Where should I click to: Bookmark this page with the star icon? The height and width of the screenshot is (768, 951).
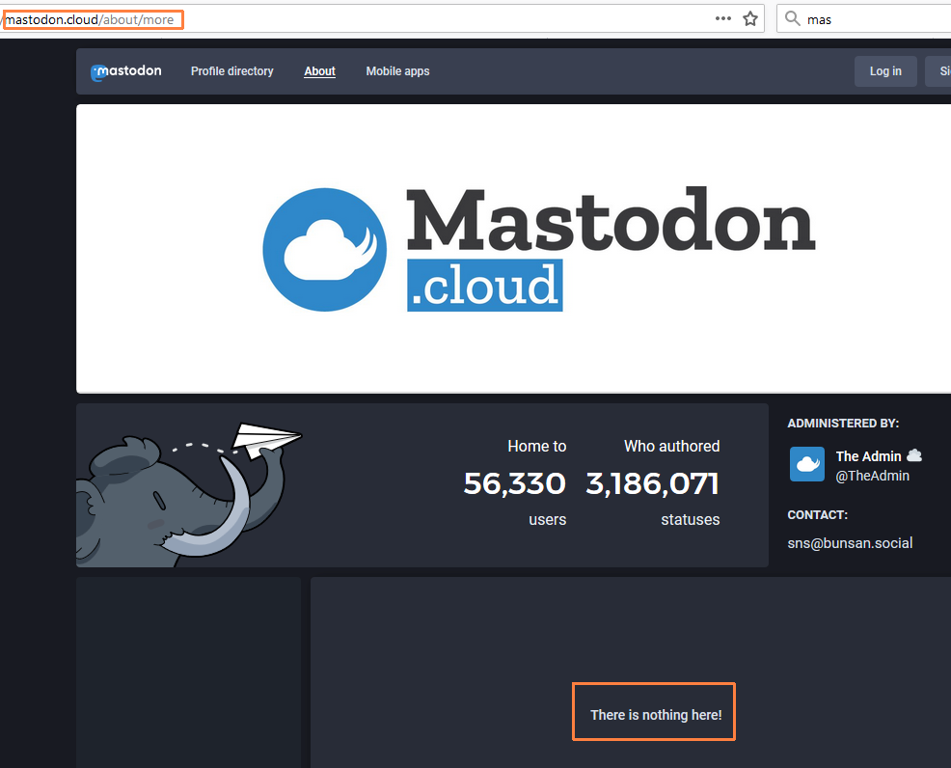point(750,19)
